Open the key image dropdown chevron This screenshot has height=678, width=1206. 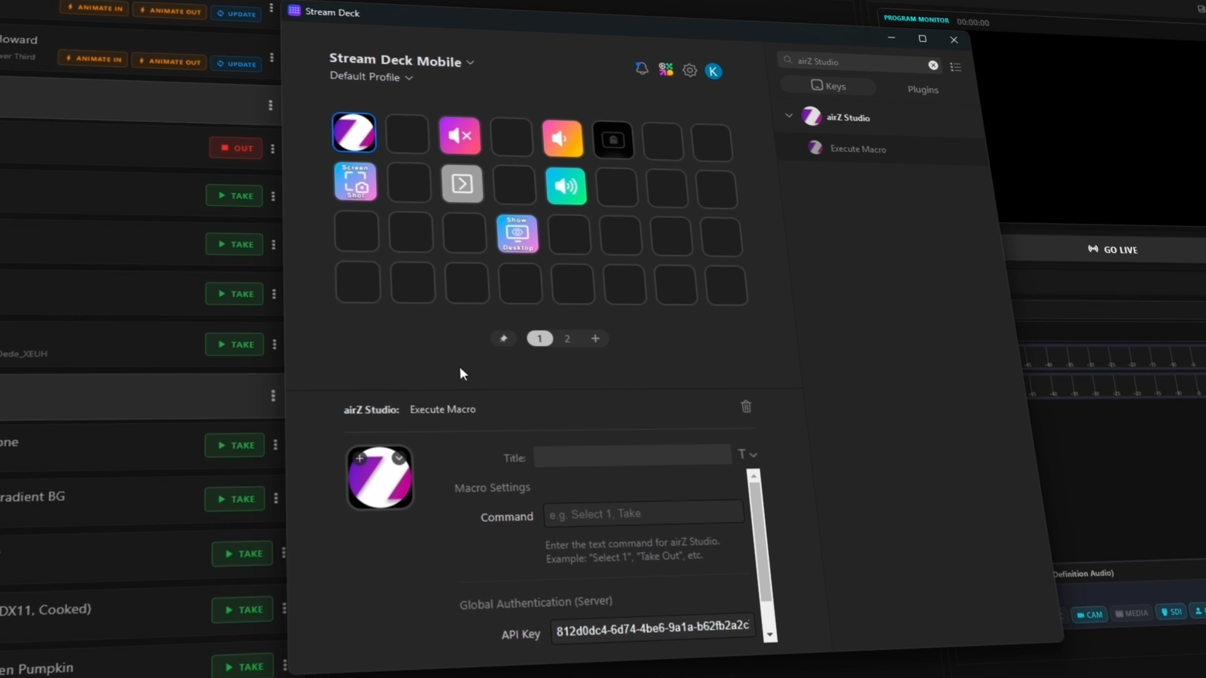pyautogui.click(x=398, y=458)
